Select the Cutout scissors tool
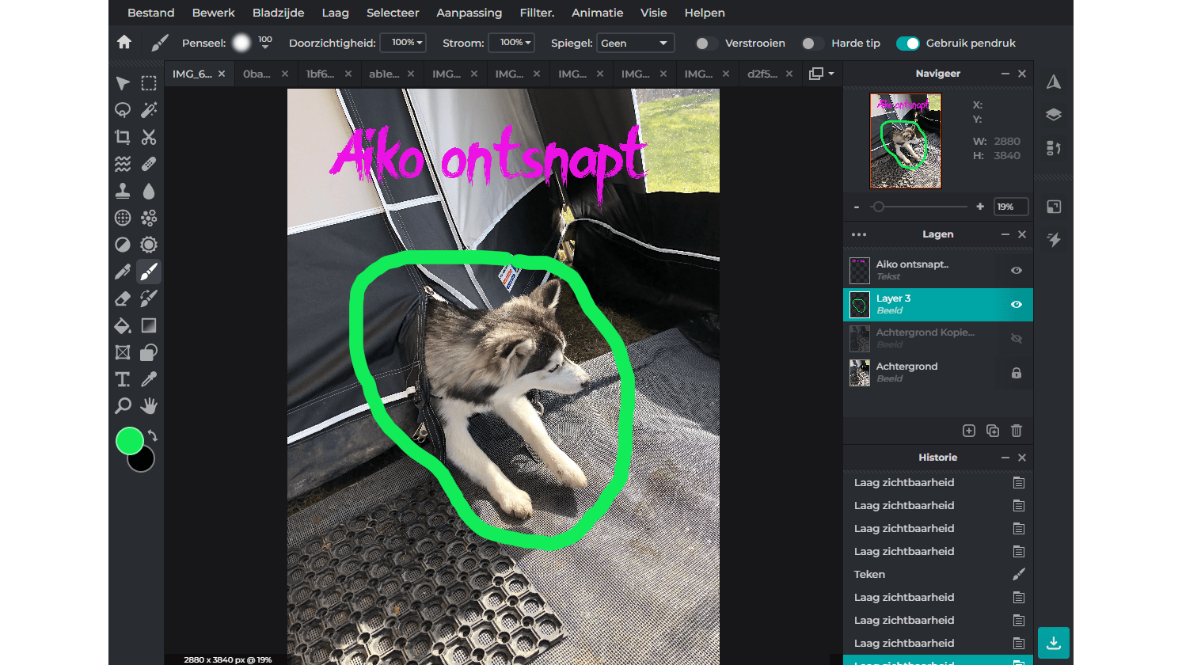This screenshot has width=1182, height=665. pyautogui.click(x=149, y=137)
